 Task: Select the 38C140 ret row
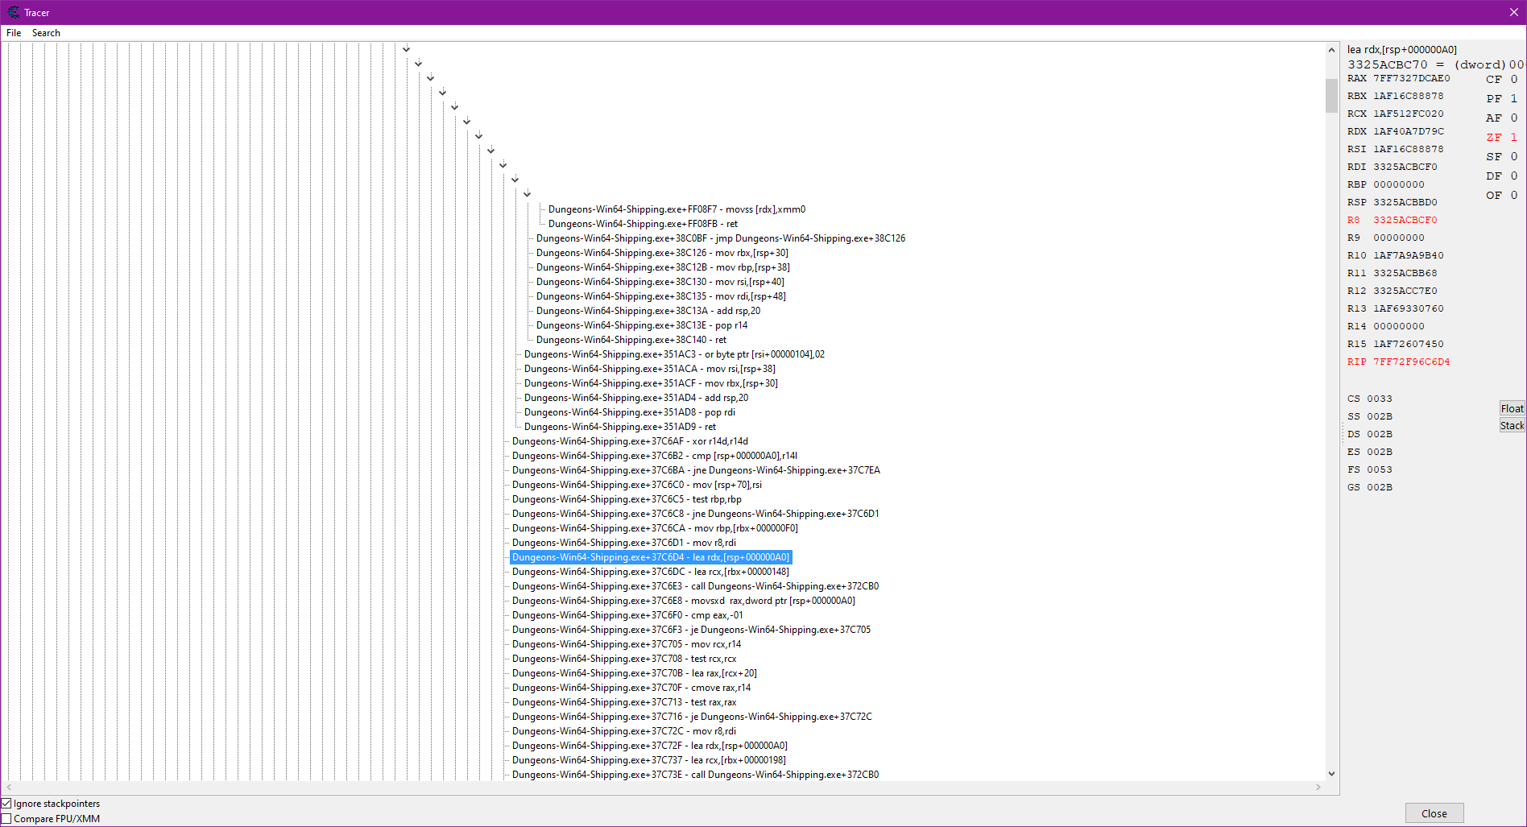coord(631,340)
